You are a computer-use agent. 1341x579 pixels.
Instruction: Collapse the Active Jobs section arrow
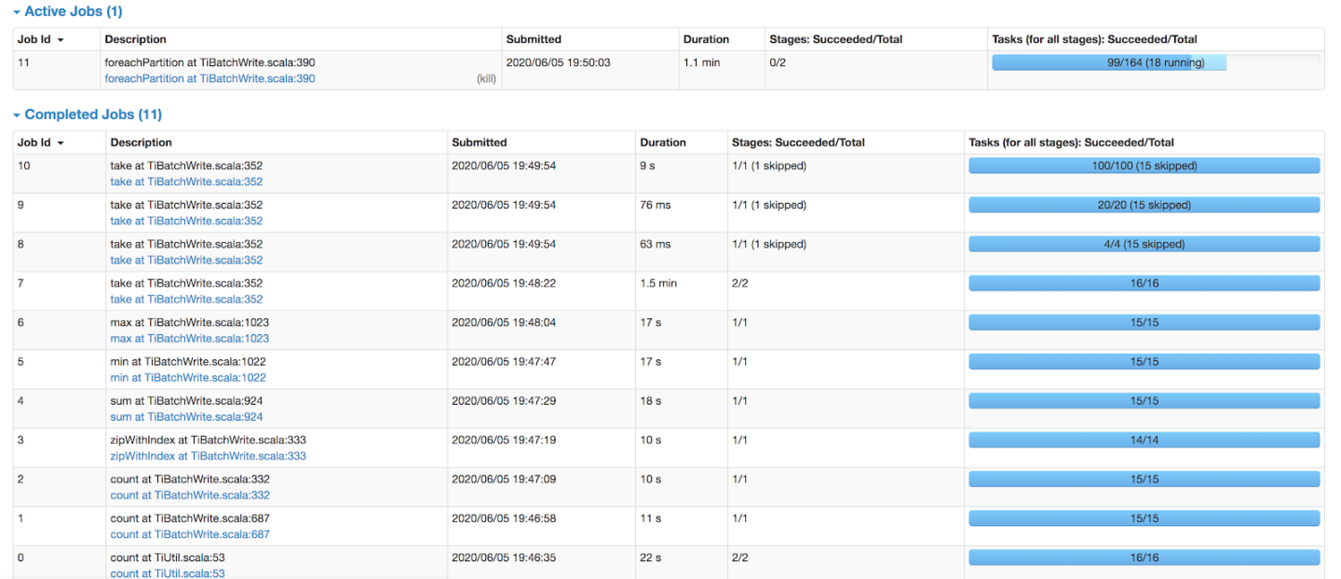tap(16, 11)
